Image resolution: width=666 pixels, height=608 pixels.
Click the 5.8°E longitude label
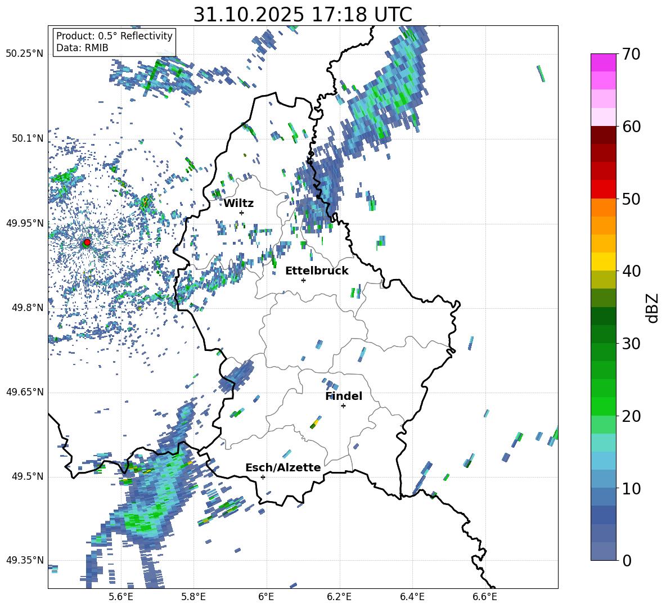click(x=193, y=597)
